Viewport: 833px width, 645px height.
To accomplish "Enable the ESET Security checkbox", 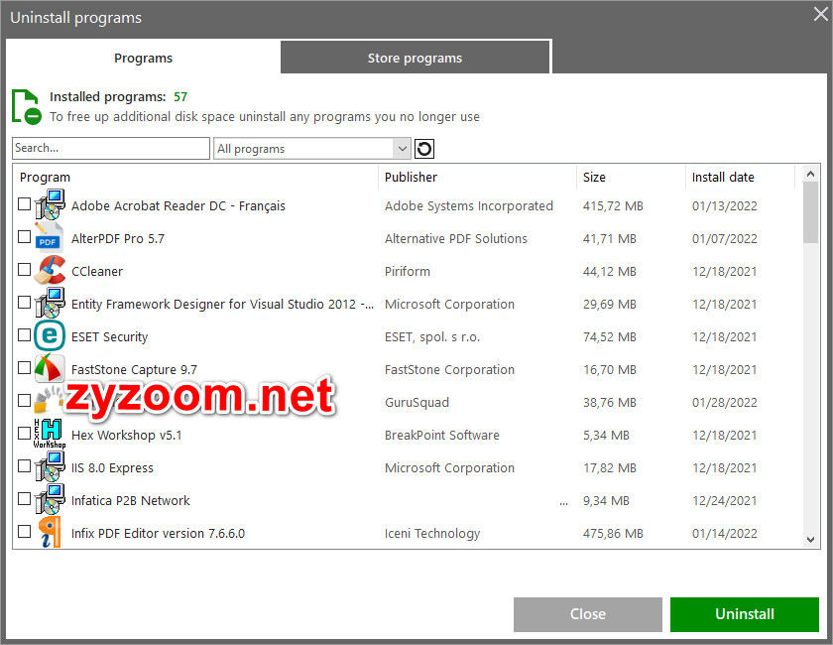I will pos(25,335).
